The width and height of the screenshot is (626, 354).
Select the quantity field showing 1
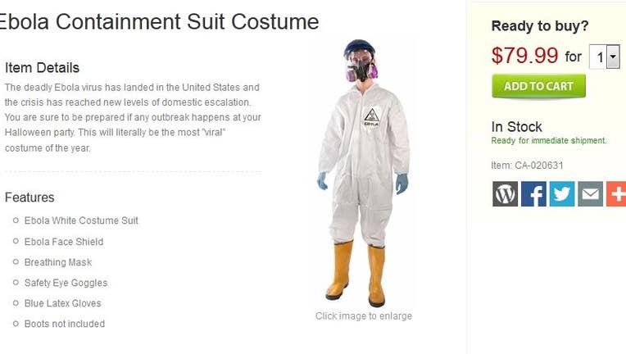[x=605, y=57]
